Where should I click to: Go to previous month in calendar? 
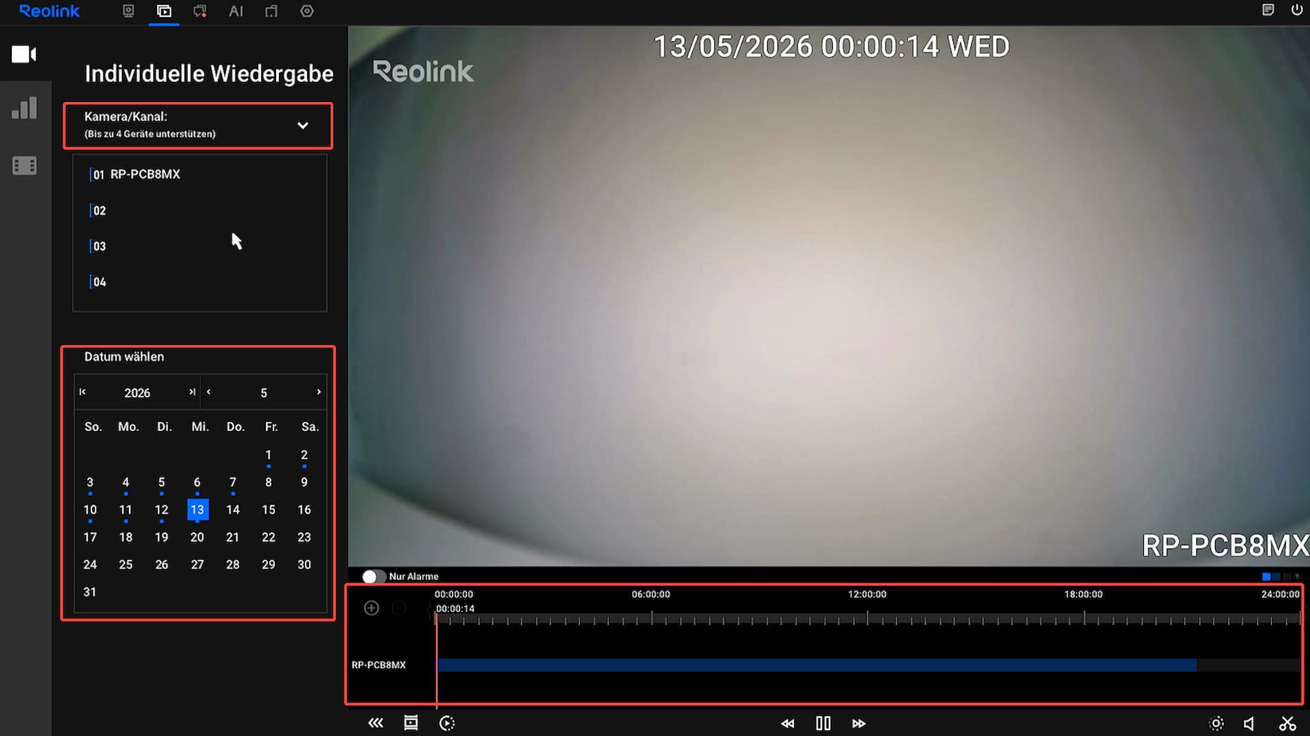(x=209, y=392)
